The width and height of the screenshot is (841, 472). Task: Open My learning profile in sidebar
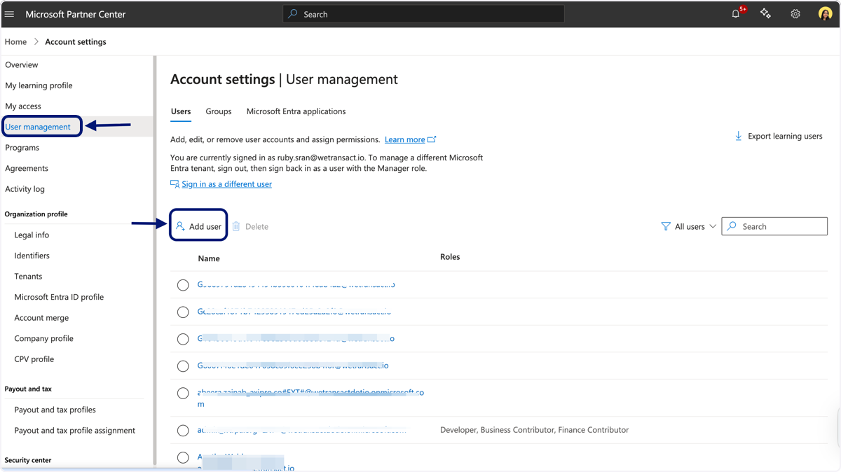point(39,85)
